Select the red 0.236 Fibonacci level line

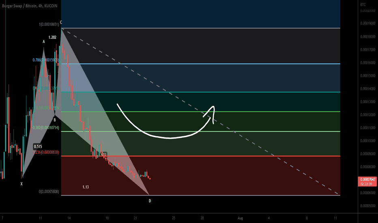coord(201,156)
